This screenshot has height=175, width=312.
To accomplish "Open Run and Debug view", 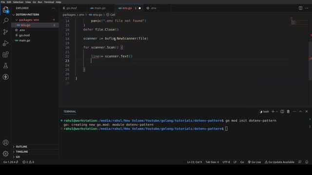I will coord(5,43).
